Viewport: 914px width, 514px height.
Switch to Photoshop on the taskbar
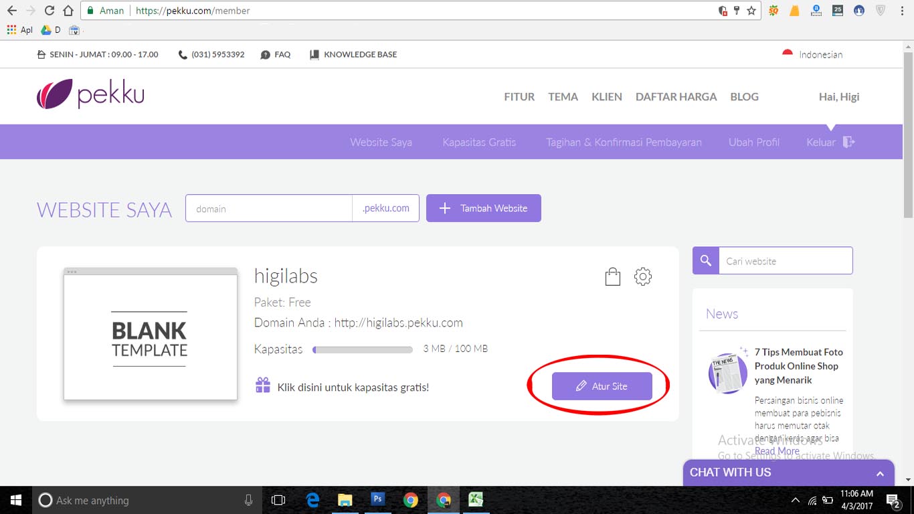pos(377,500)
